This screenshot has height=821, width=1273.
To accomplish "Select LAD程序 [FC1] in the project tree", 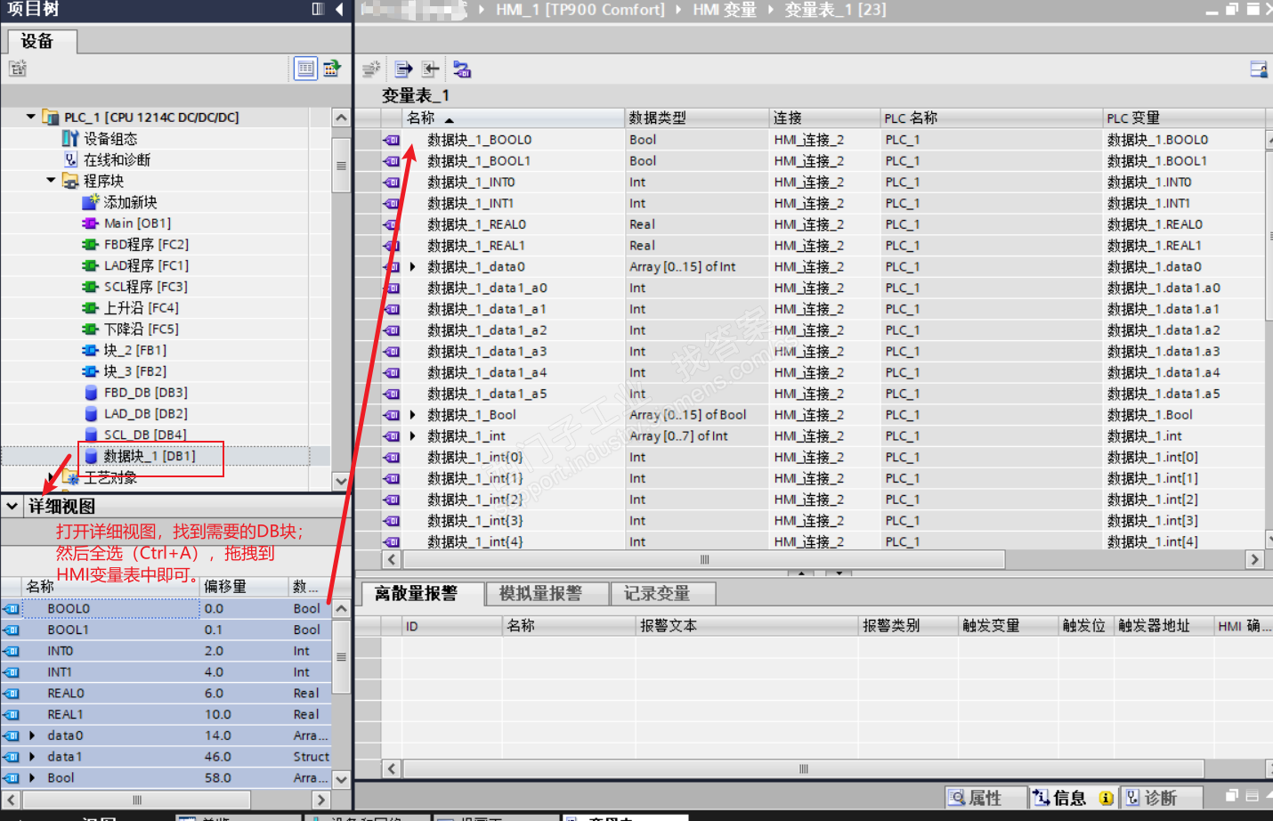I will click(x=146, y=265).
